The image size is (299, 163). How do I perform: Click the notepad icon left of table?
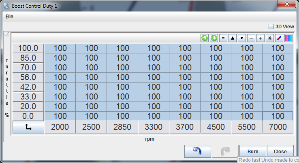[x=6, y=34]
